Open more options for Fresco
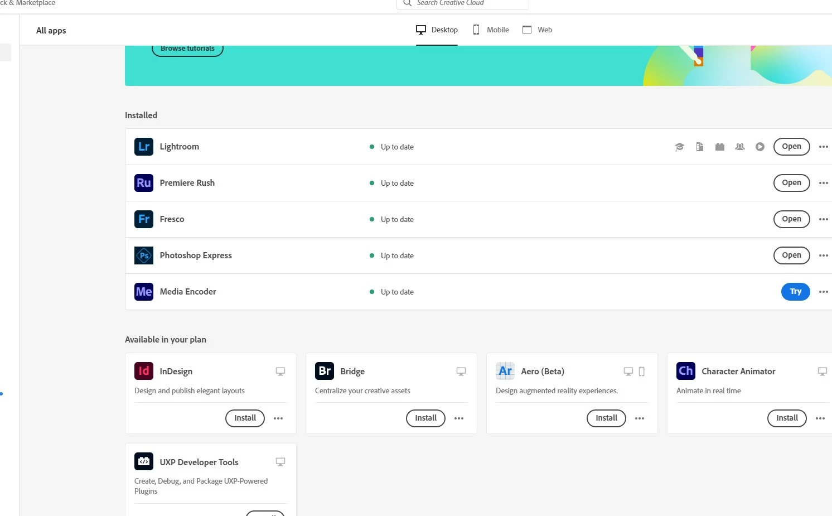This screenshot has width=832, height=516. [x=824, y=219]
